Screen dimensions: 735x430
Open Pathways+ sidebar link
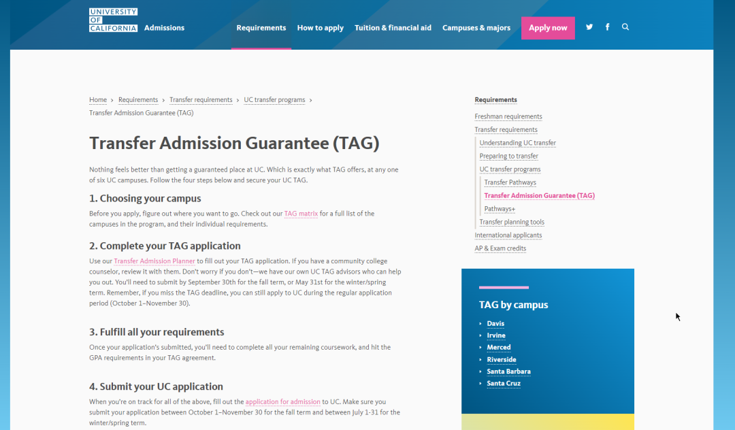click(x=500, y=209)
